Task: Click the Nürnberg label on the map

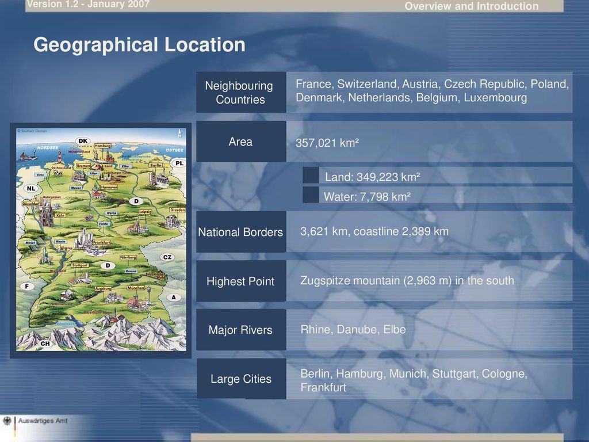Action: coord(128,257)
